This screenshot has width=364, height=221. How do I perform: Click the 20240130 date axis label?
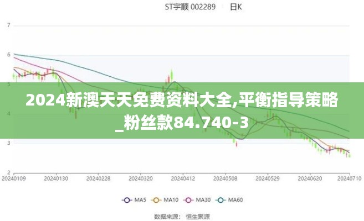pyautogui.click(x=57, y=178)
